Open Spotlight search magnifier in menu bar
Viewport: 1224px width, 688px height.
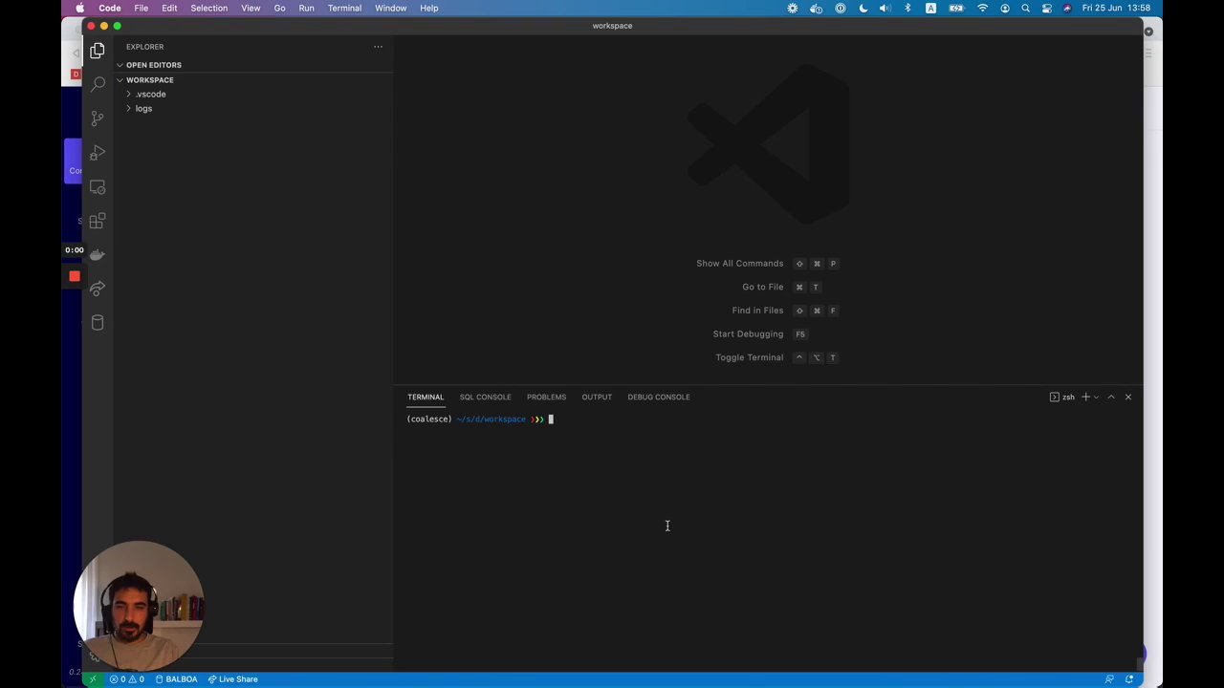click(x=1025, y=9)
